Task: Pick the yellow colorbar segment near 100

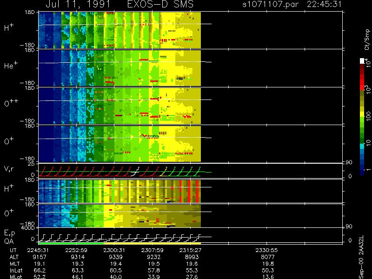Action: tap(362, 114)
